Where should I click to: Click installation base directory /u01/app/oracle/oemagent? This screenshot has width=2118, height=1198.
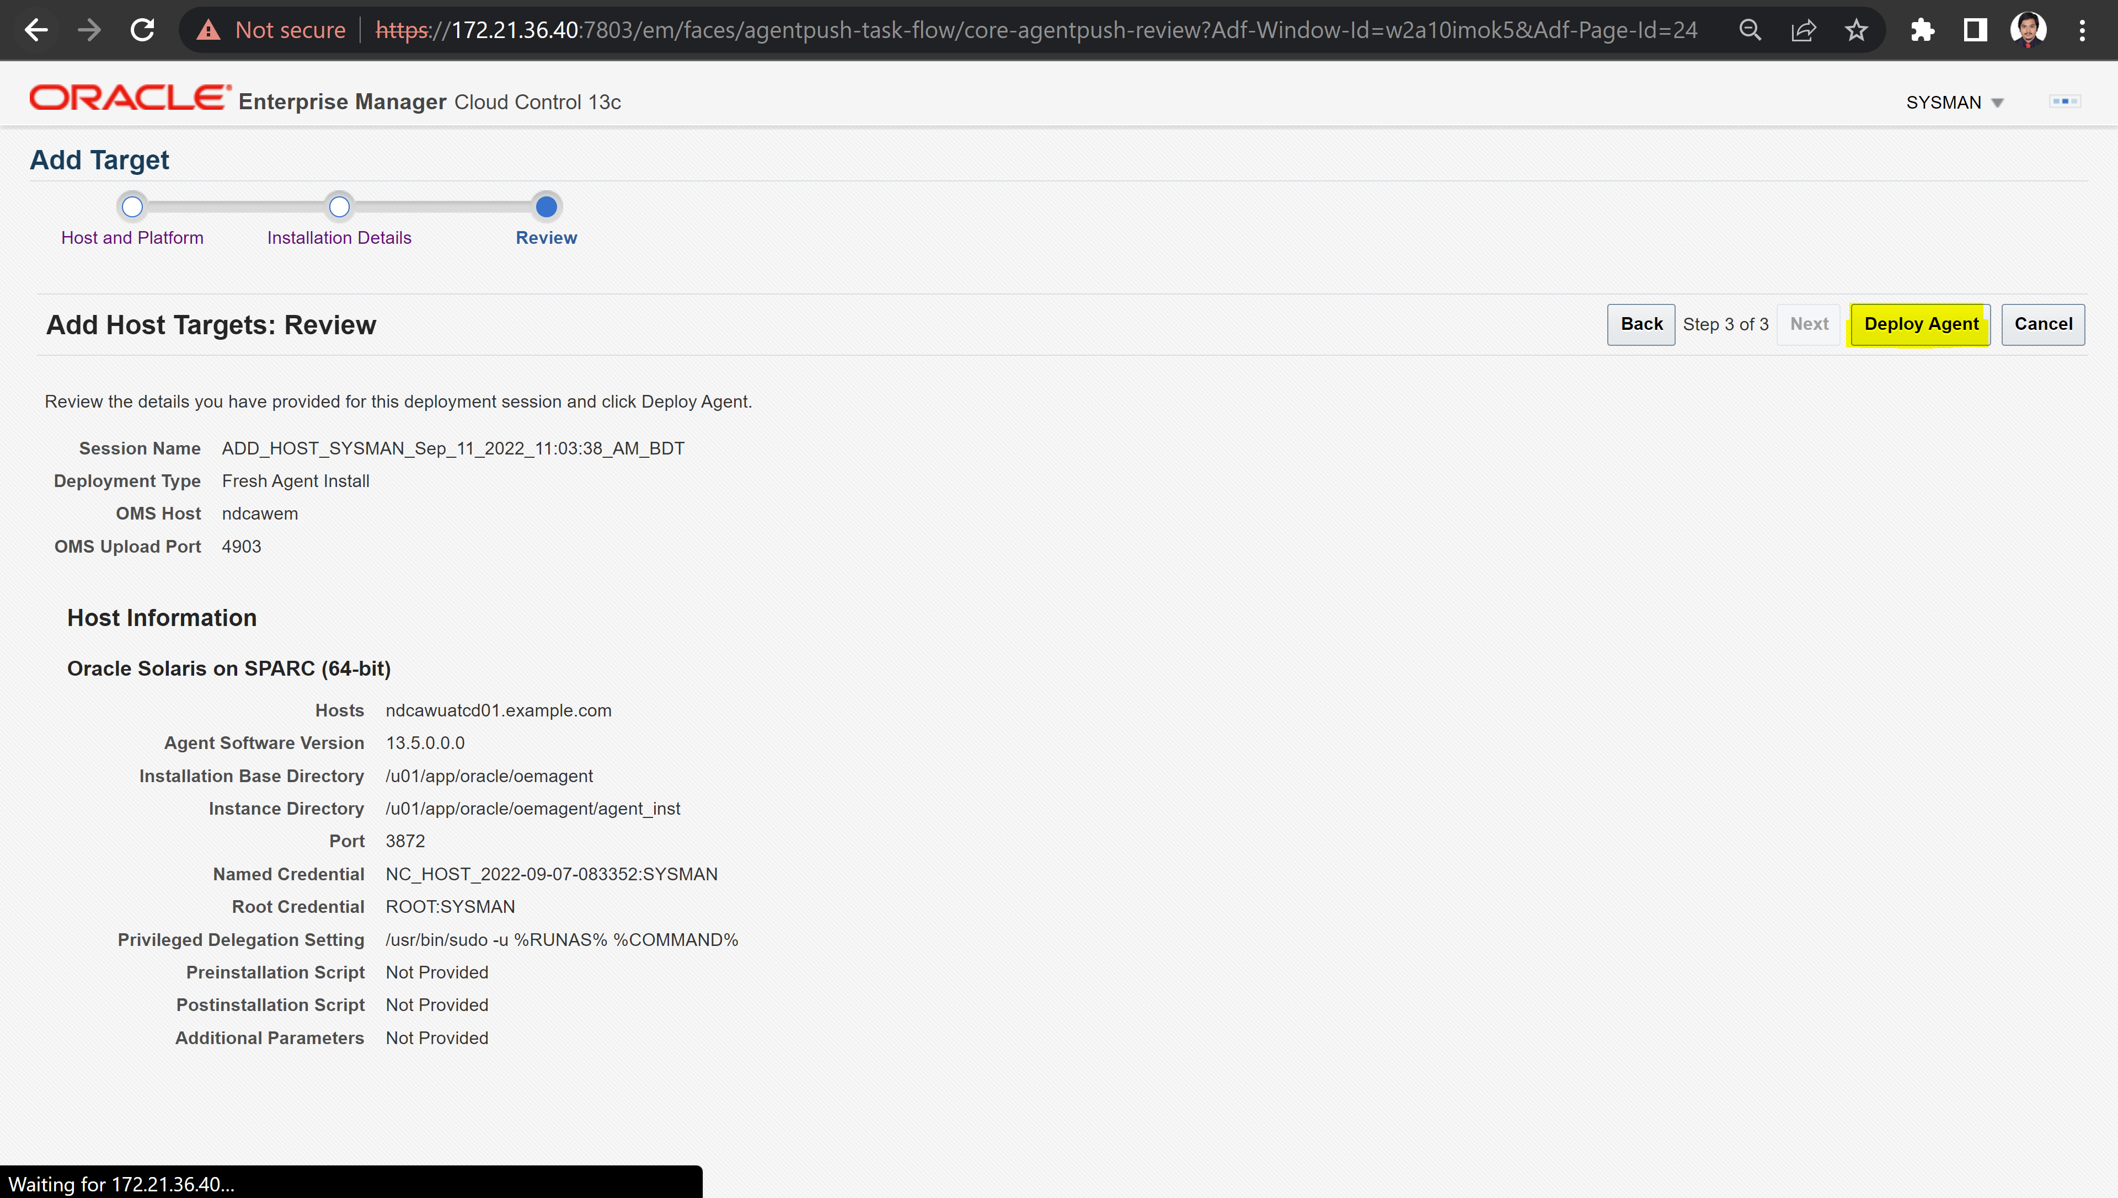click(x=489, y=776)
